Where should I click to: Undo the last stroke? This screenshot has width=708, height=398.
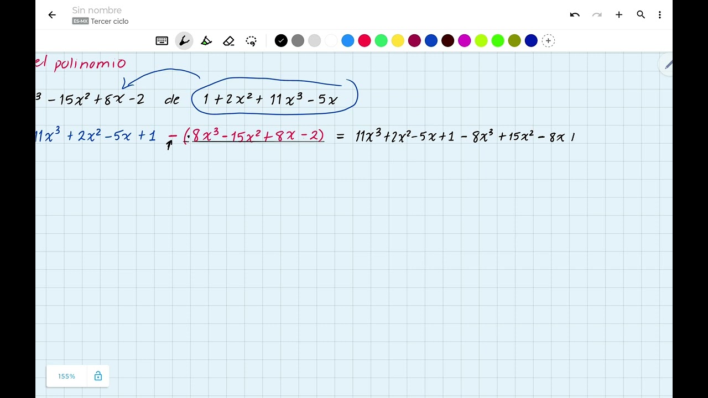coord(575,15)
